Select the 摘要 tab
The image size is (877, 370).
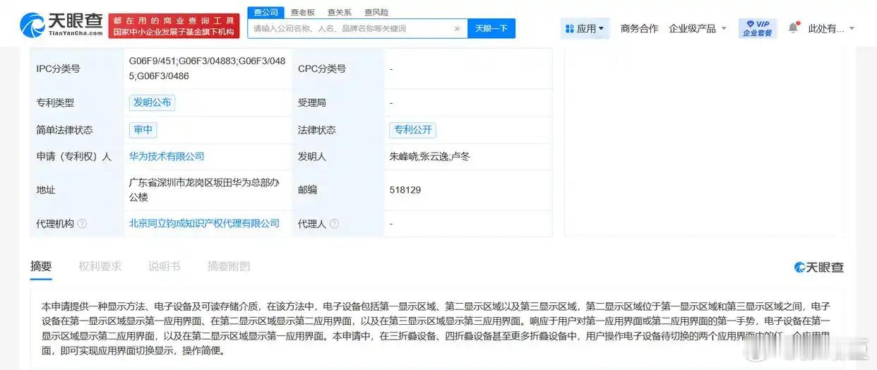[x=41, y=266]
